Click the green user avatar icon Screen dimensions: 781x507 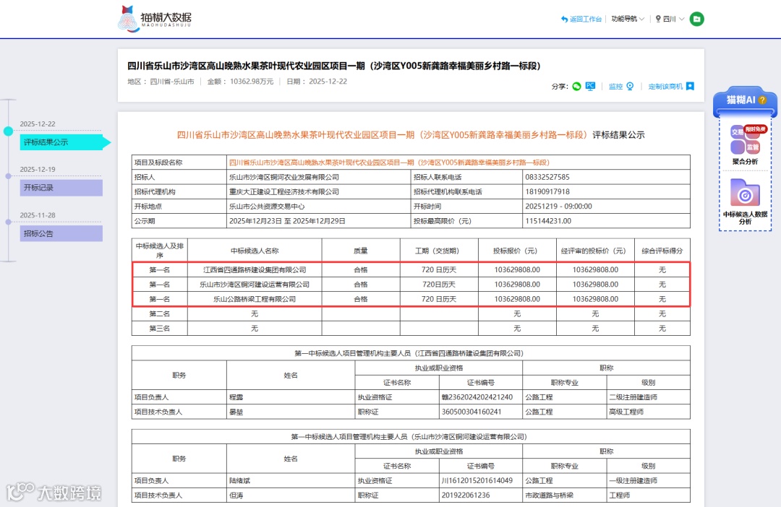coord(697,19)
